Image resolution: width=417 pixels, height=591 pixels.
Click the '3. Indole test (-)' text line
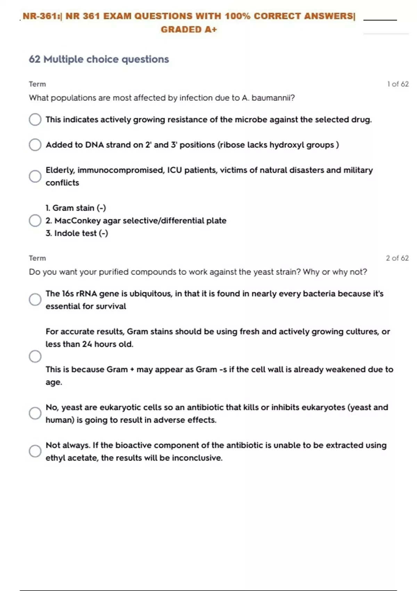pos(77,233)
